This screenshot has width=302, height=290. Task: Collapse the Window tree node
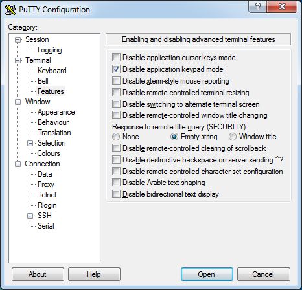[x=18, y=102]
